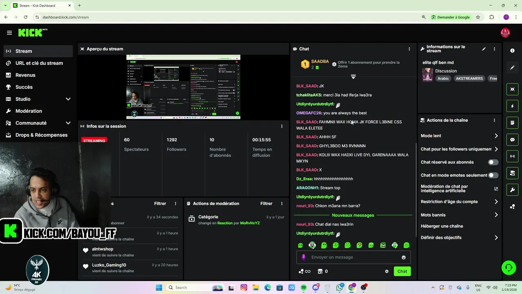This screenshot has height=294, width=522.
Task: Open Actions de la chaîne three-dot menu
Action: 494,120
